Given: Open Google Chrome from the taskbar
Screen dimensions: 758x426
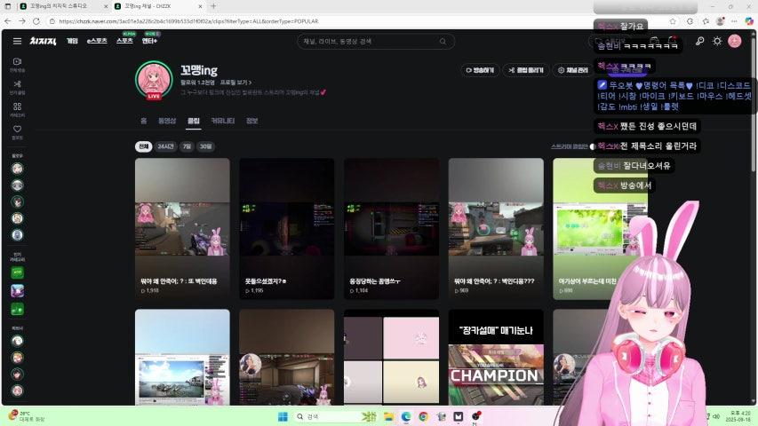Looking at the screenshot, I should tap(424, 416).
